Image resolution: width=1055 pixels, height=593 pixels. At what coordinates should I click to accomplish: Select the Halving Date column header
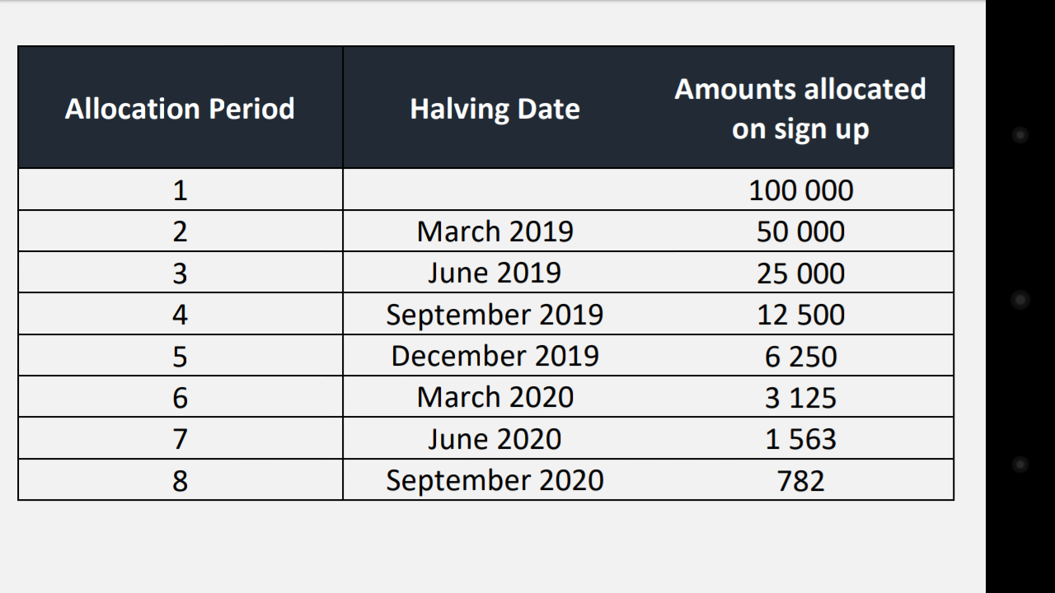click(x=495, y=109)
